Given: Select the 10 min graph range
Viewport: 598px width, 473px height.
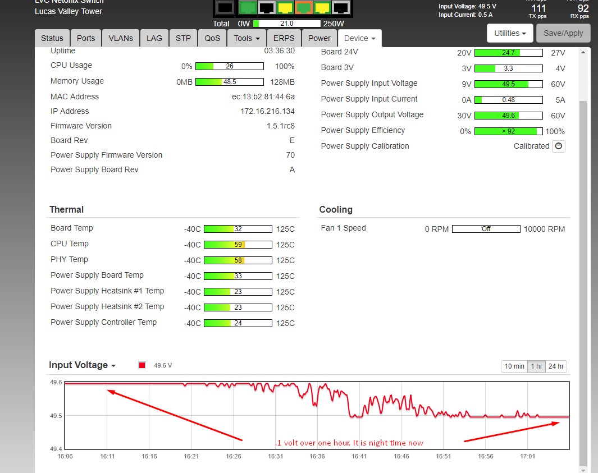Looking at the screenshot, I should [x=514, y=366].
